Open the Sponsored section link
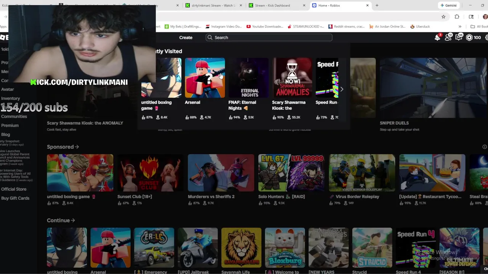 pyautogui.click(x=63, y=147)
